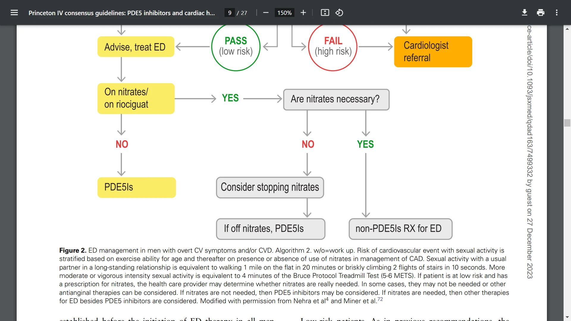Click the Princeton IV guidelines menu title
Viewport: 571px width, 321px height.
click(x=121, y=12)
